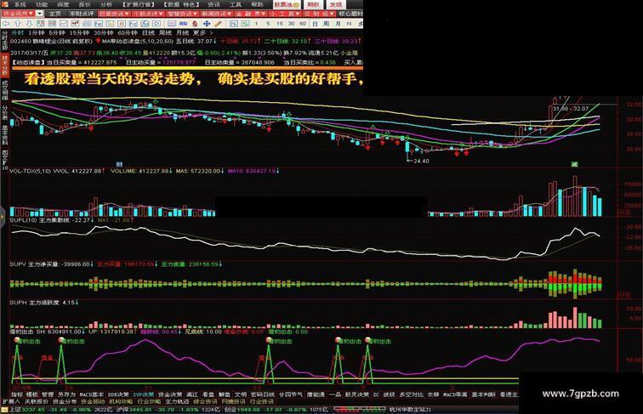
Task: Open the 新闻资讯 dropdown
Action: (x=216, y=14)
